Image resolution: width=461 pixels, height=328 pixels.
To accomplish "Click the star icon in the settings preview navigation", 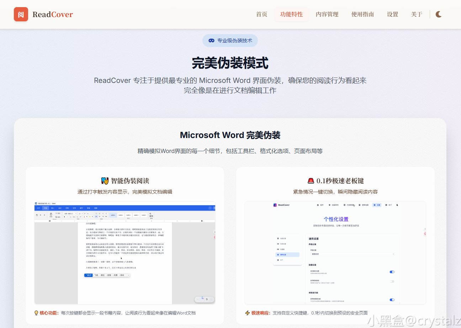I will point(329,205).
